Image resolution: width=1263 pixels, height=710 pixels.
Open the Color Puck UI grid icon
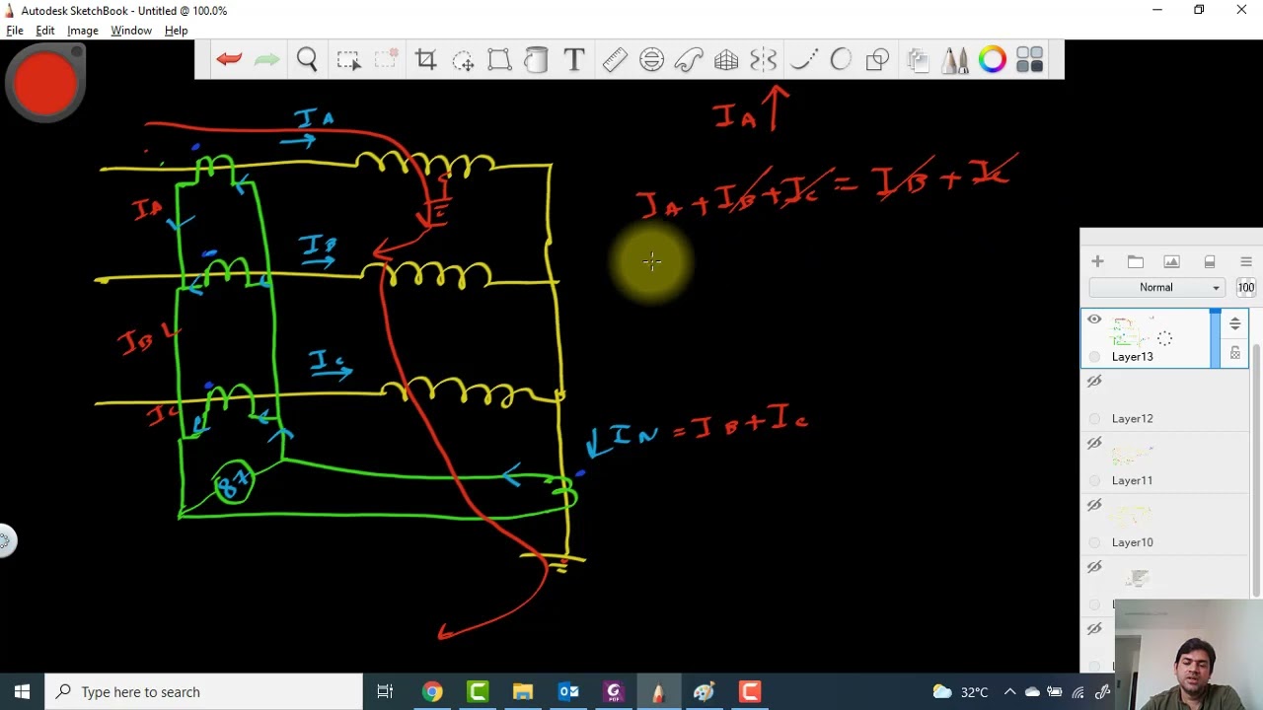pyautogui.click(x=1030, y=60)
